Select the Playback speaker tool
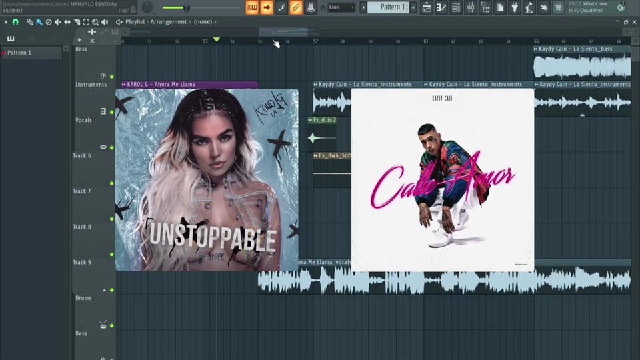This screenshot has width=640, height=360. pos(105,22)
